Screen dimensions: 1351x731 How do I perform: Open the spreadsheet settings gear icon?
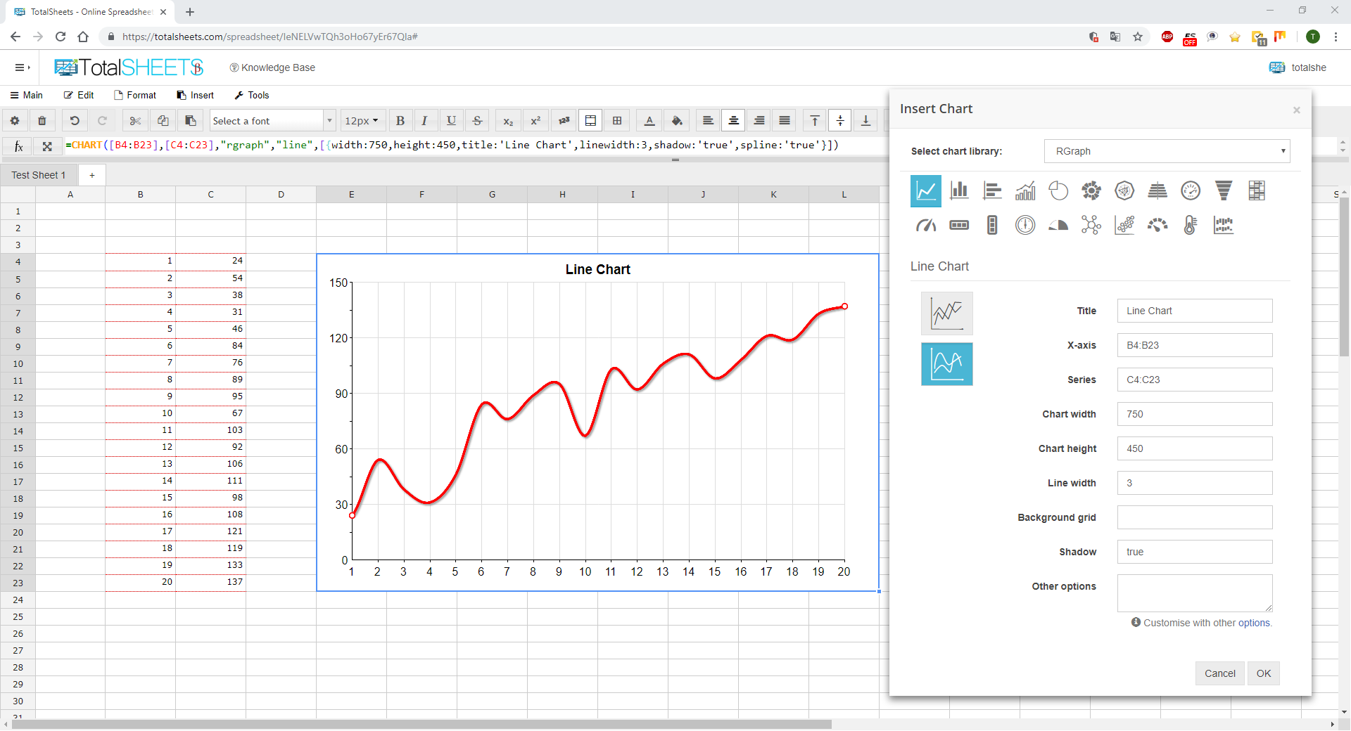click(x=14, y=120)
